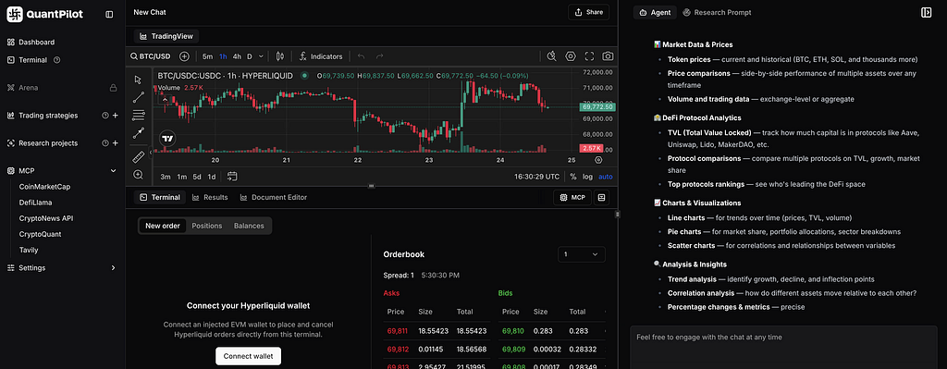This screenshot has width=947, height=369.
Task: Set chart date range to 1d
Action: (212, 177)
